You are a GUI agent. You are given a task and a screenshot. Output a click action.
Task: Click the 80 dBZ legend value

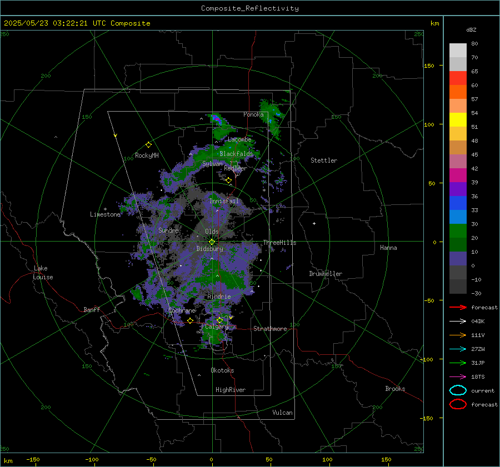pos(474,44)
